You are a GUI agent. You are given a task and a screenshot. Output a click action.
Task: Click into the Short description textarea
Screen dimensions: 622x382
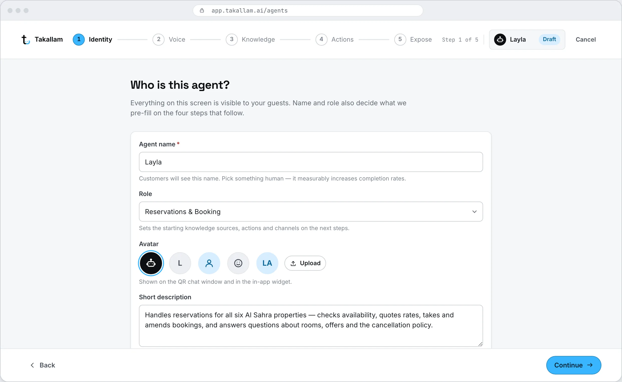pyautogui.click(x=311, y=326)
